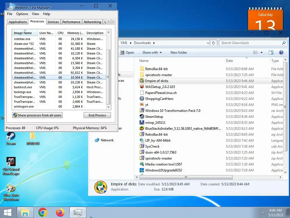Select the steam.exe *32 process row
Screen dimensions: 290x218
(59, 44)
